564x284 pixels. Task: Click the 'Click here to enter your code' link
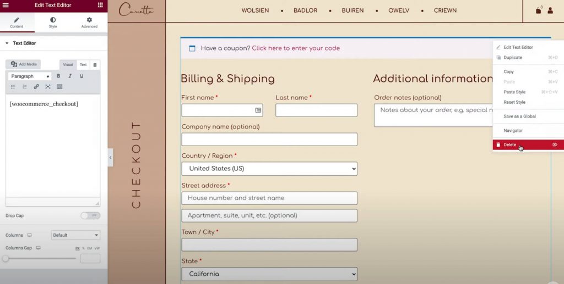tap(296, 48)
